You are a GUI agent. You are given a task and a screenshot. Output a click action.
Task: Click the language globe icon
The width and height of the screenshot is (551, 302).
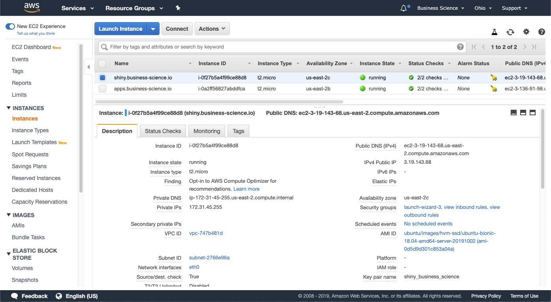click(59, 296)
